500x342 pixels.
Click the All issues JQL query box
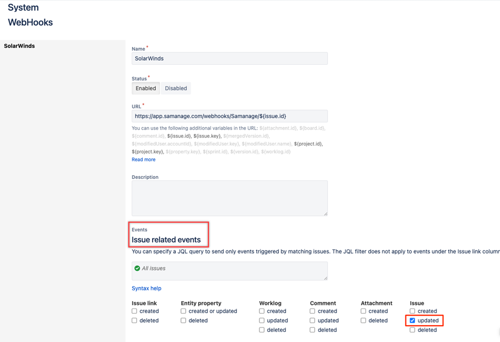click(x=230, y=271)
